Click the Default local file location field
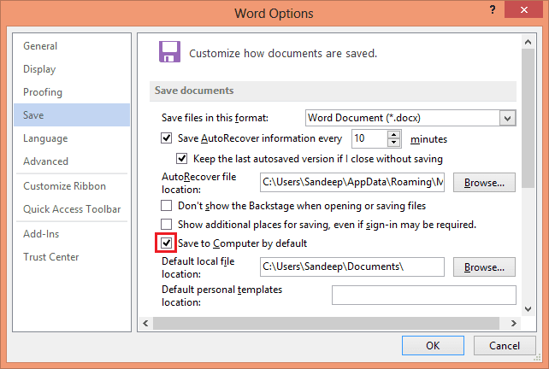 351,266
